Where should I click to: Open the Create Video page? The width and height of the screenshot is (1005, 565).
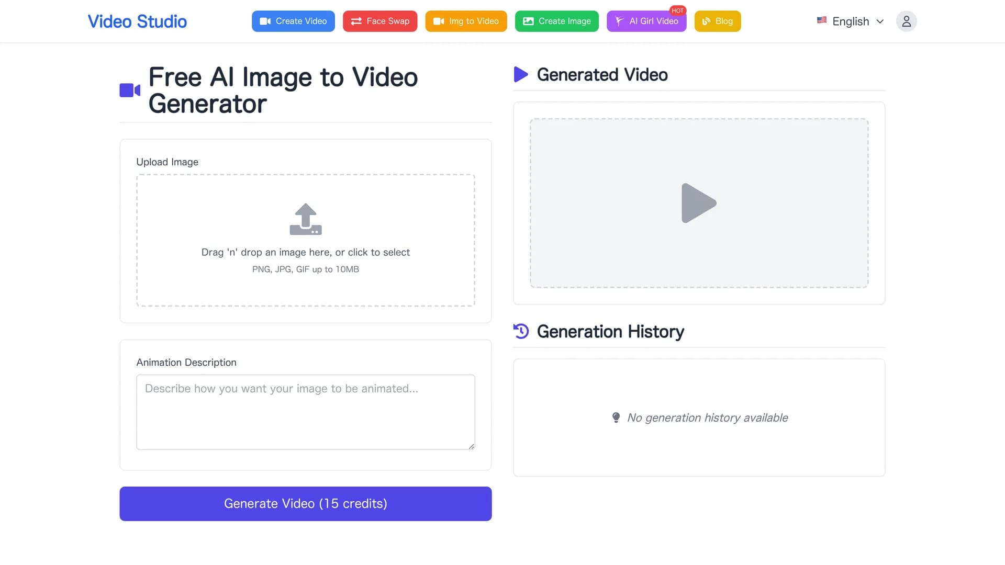pos(293,21)
